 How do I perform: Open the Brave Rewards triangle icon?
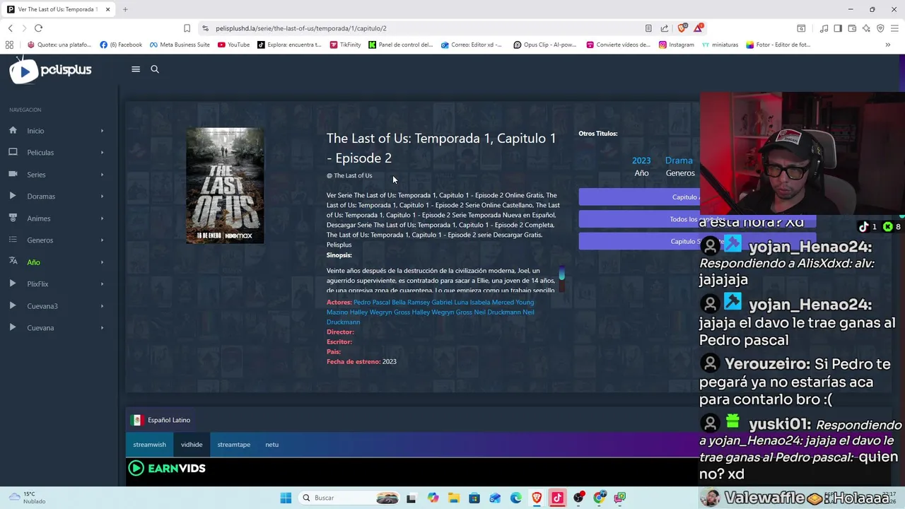pos(699,28)
